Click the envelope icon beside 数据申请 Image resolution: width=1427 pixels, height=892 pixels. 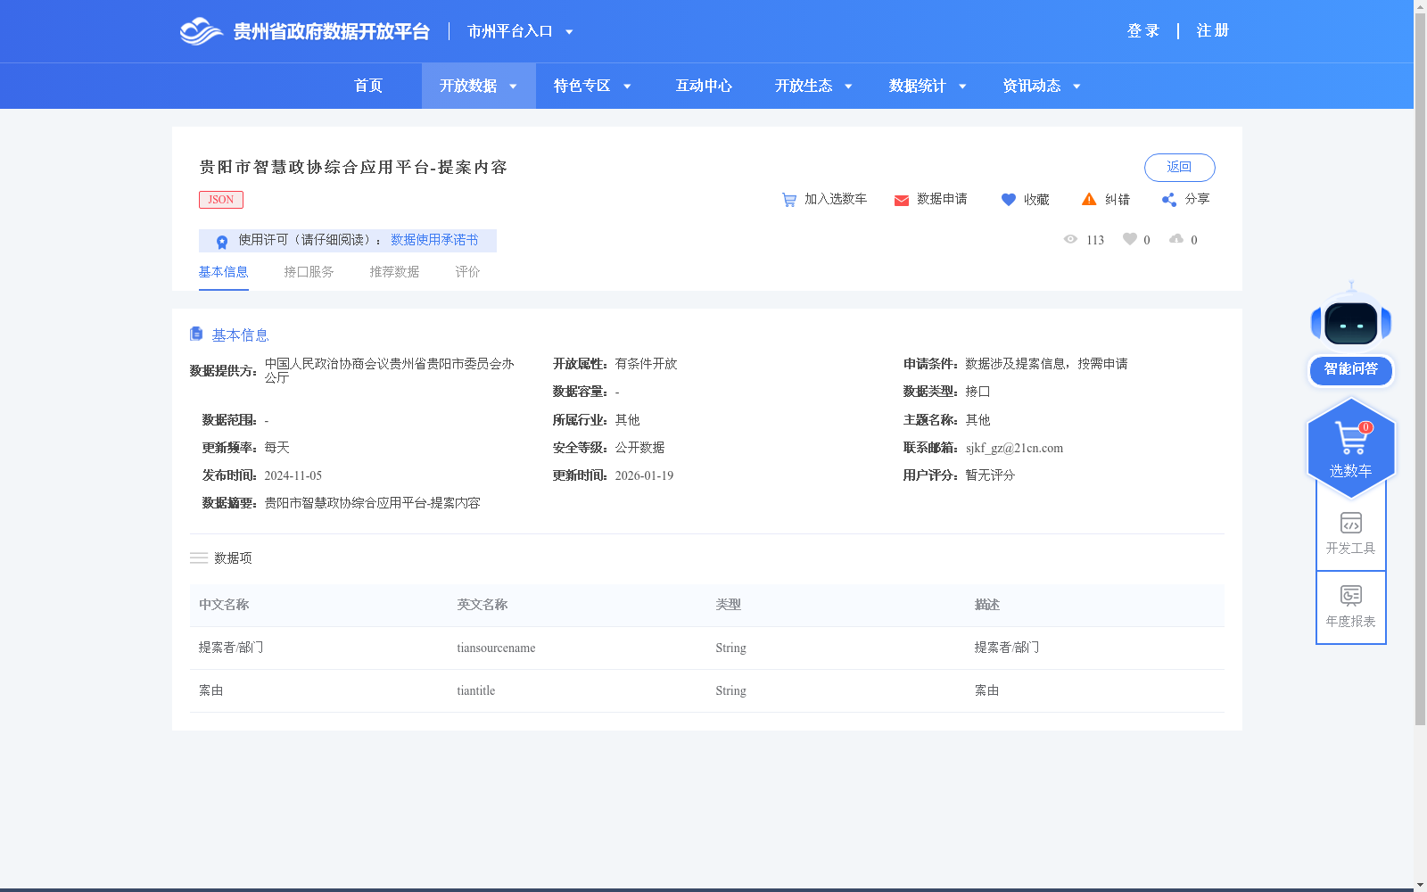pyautogui.click(x=902, y=200)
